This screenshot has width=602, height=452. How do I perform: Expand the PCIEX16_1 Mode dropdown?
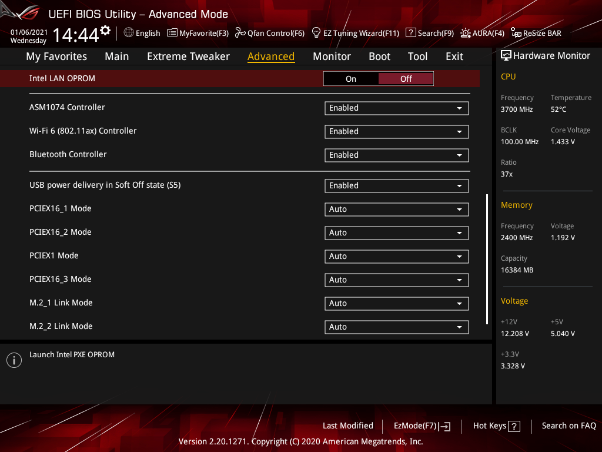click(397, 209)
